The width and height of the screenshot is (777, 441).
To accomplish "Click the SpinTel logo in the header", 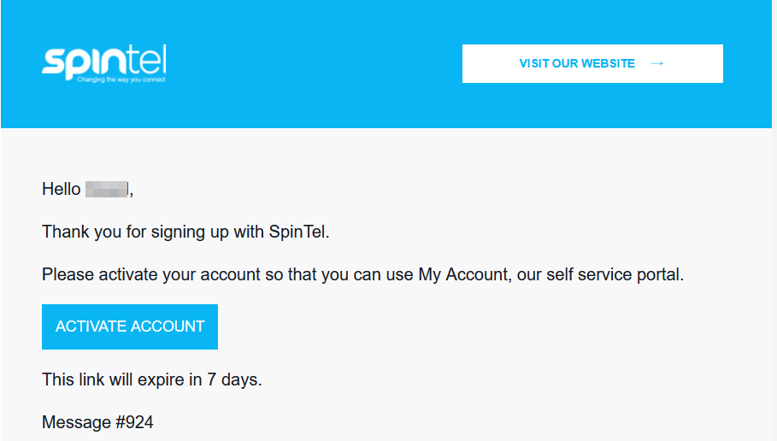I will [104, 63].
